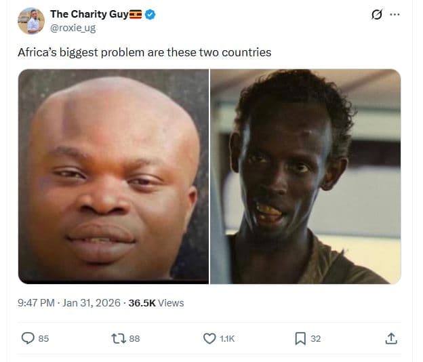Viewport: 423px width, 362px height.
Task: Like the post with the heart icon
Action: [x=209, y=338]
